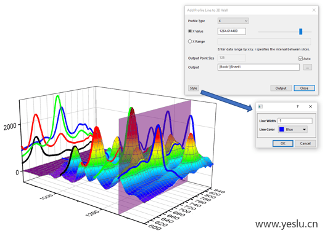The height and width of the screenshot is (236, 325).
Task: Click the Output Point Size field
Action: [x=232, y=58]
